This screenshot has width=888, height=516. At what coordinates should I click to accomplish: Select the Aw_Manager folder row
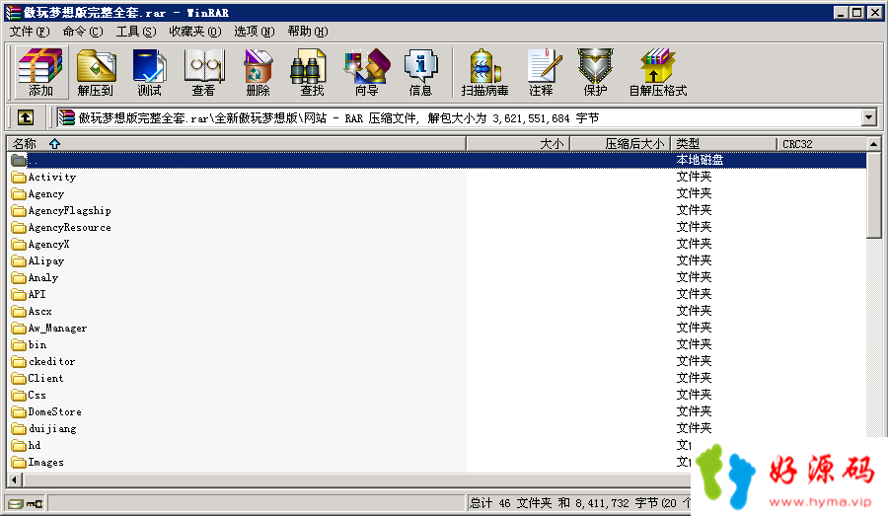(x=437, y=328)
